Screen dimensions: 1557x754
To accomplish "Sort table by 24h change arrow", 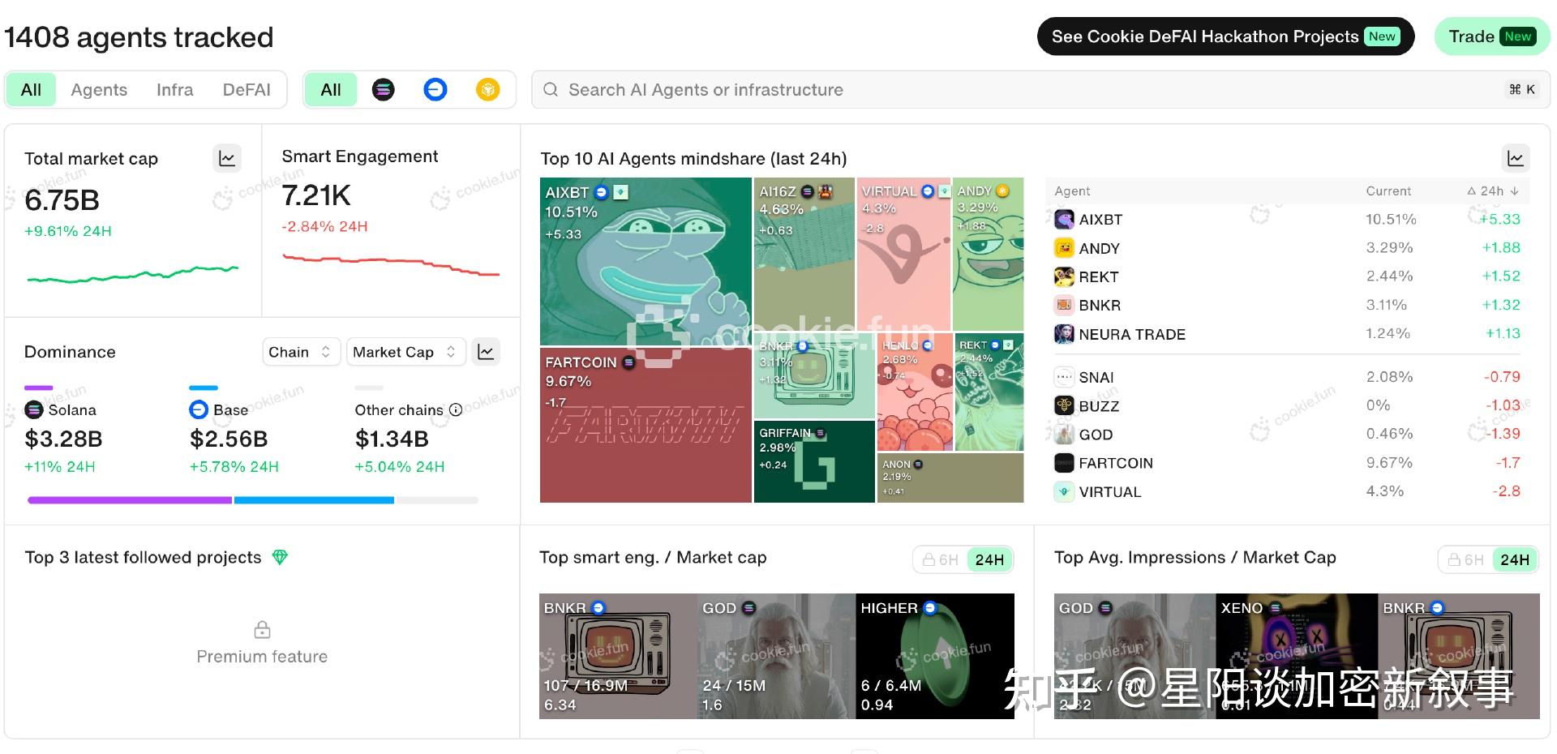I will pyautogui.click(x=1514, y=191).
